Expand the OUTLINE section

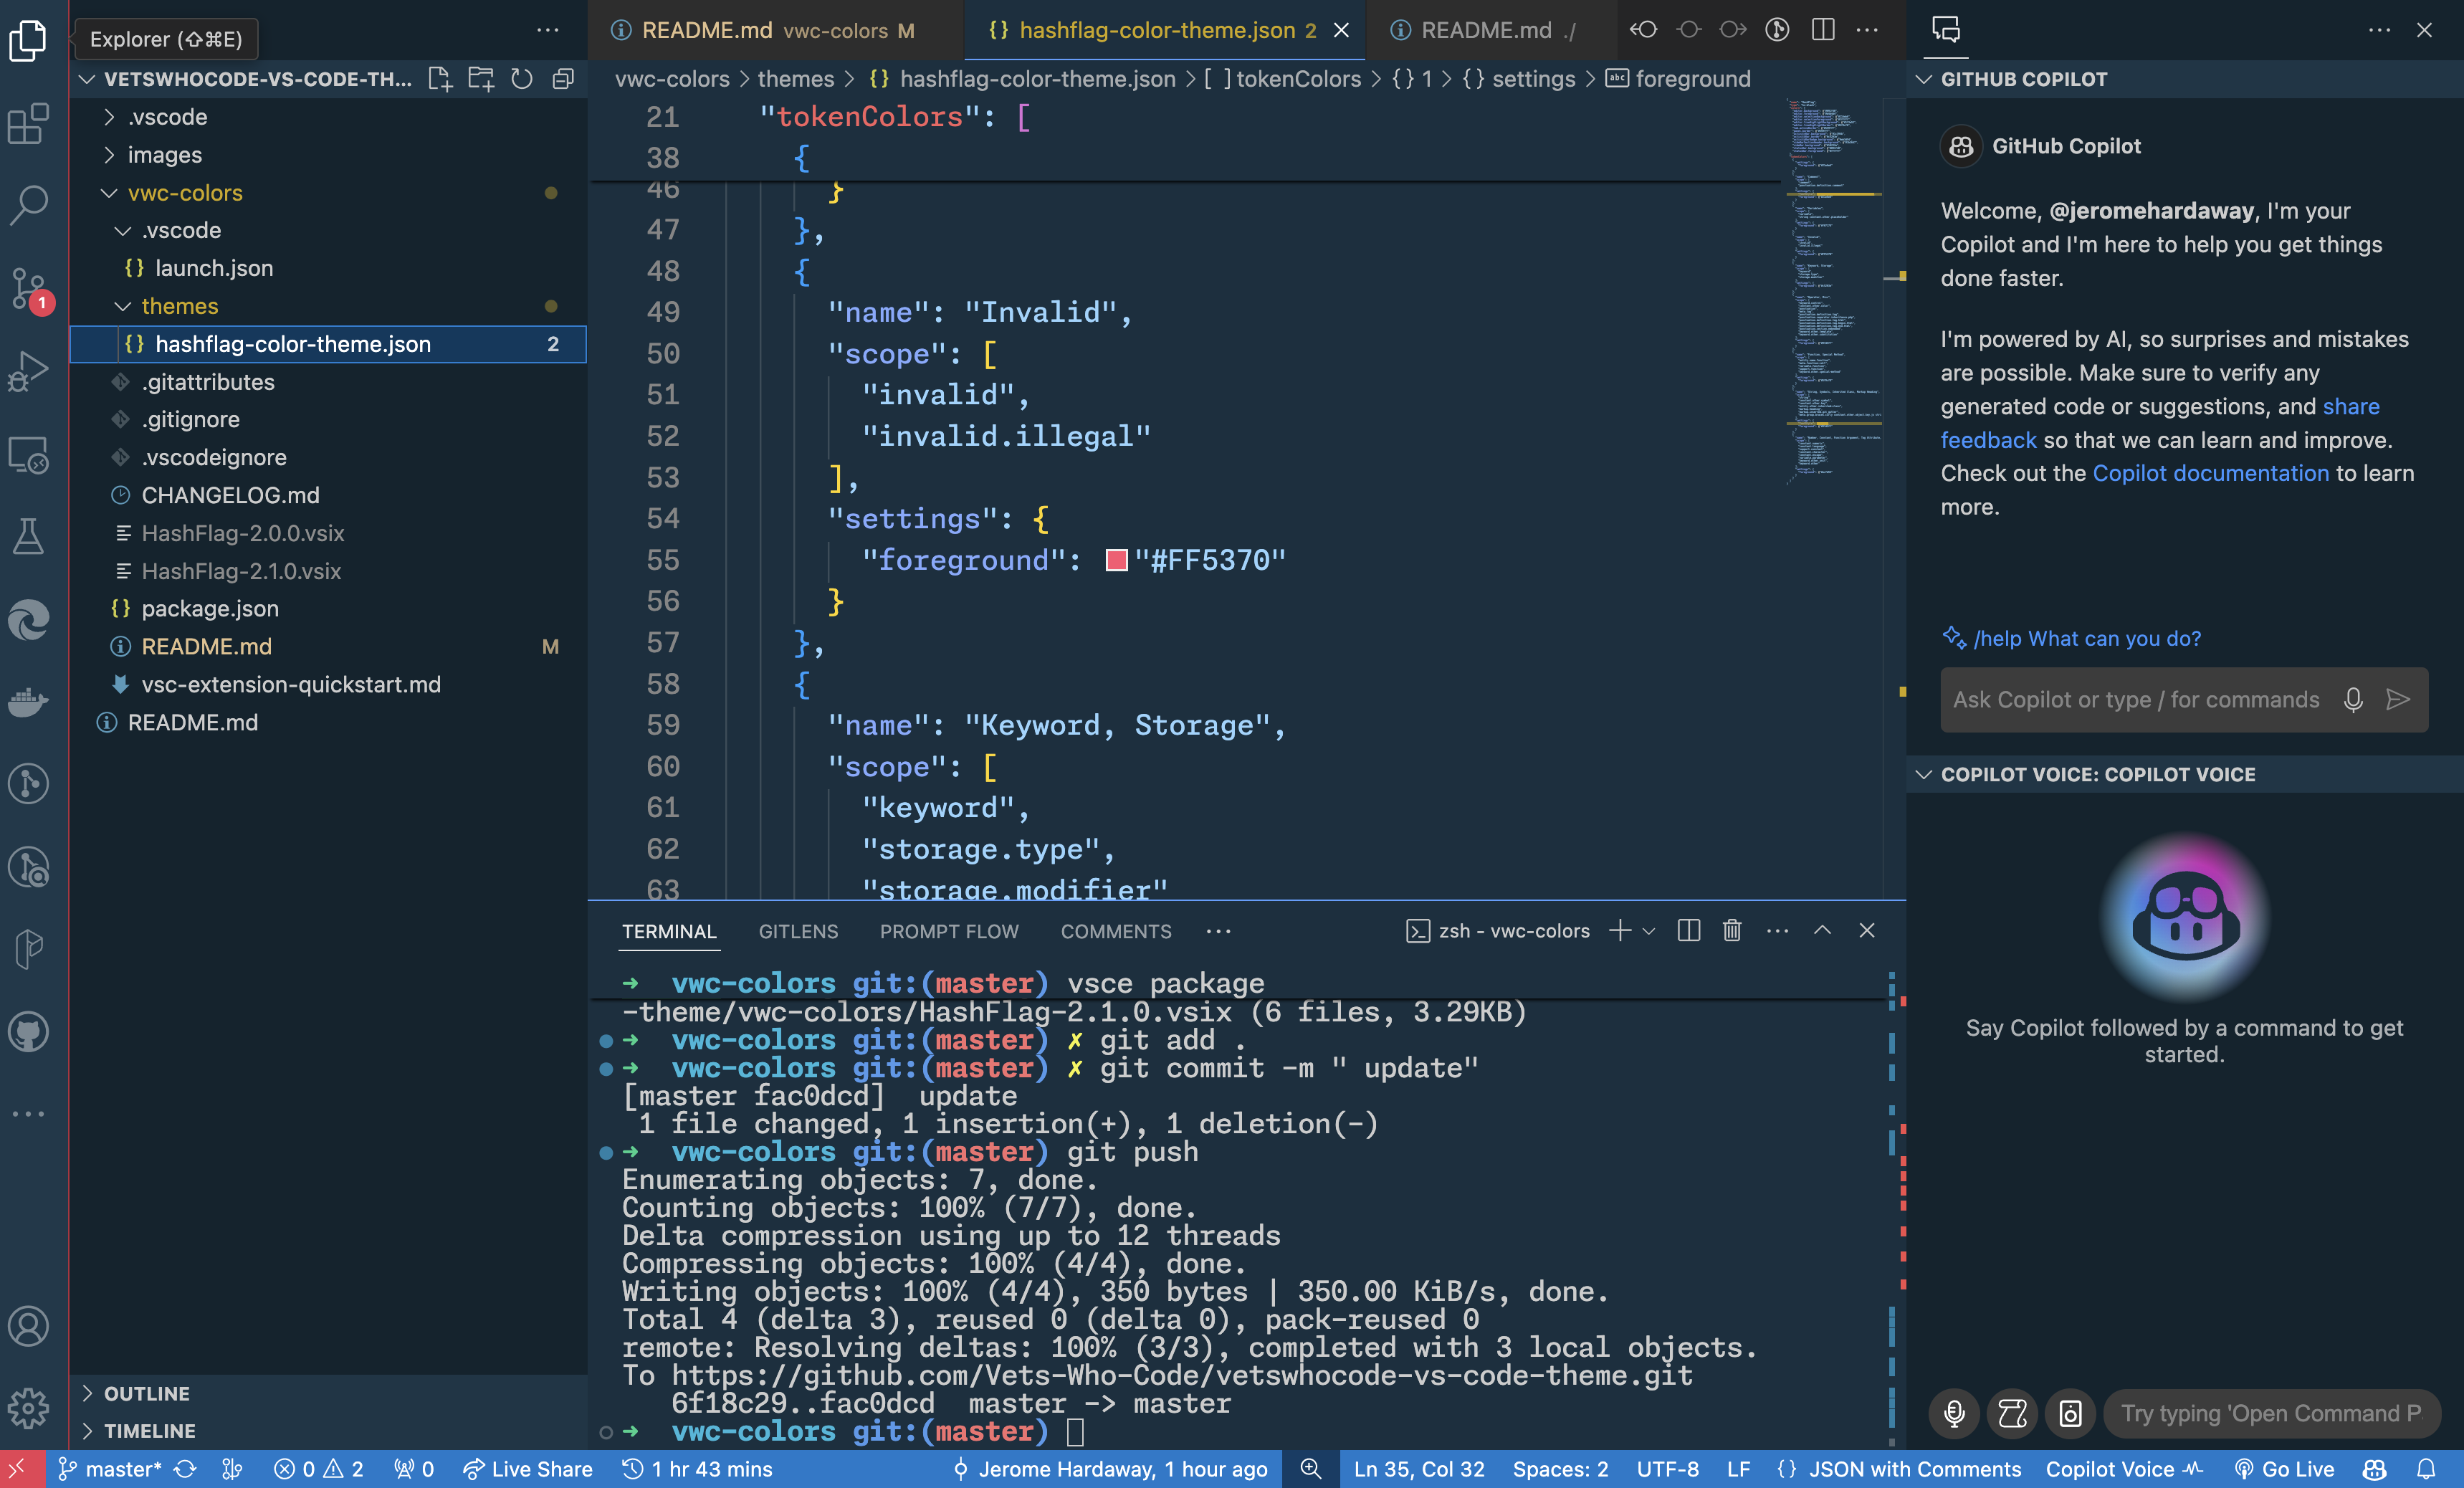pyautogui.click(x=146, y=1393)
